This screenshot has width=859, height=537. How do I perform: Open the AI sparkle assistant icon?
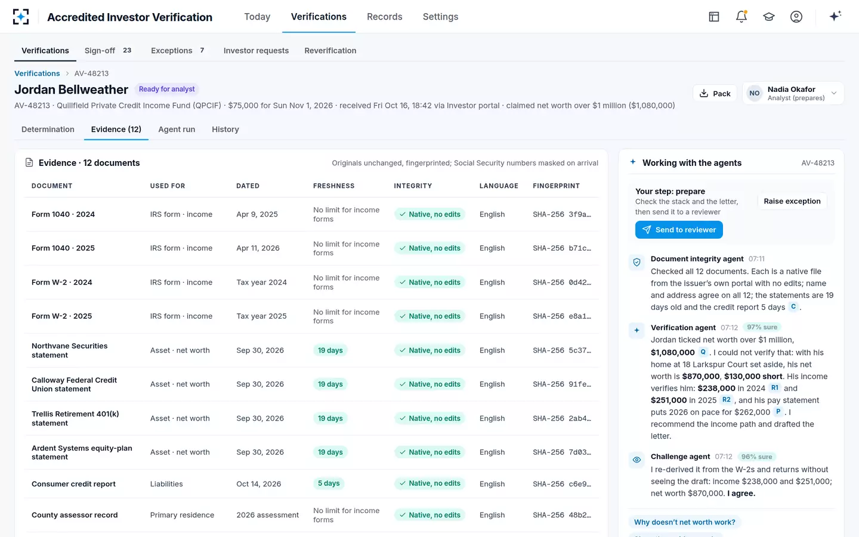835,16
